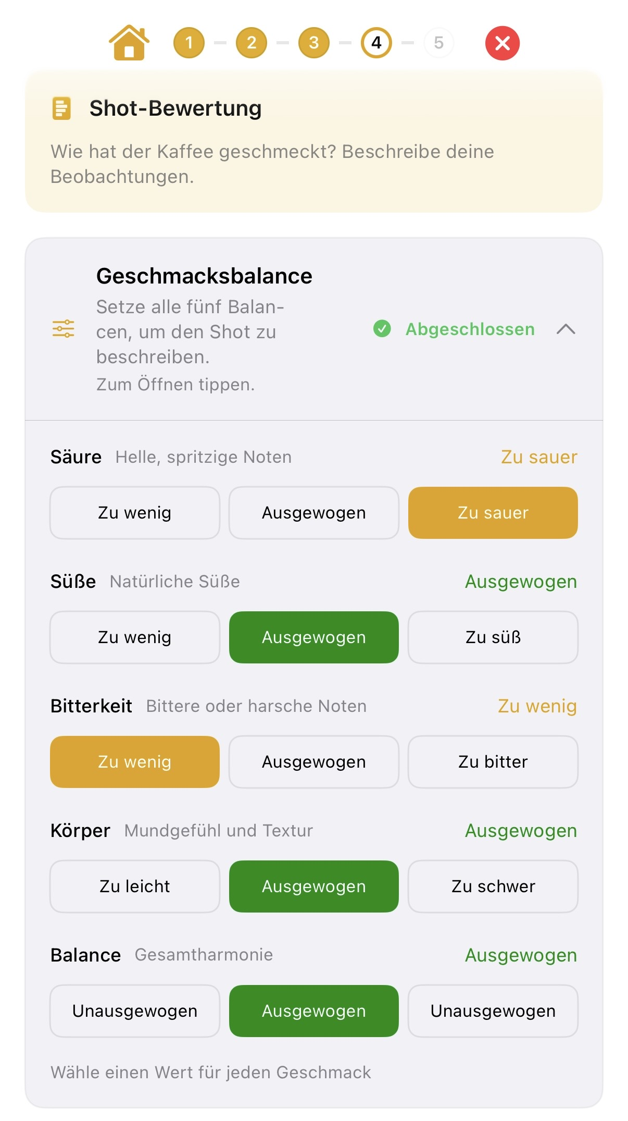Viewport: 628px width, 1121px height.
Task: Mark Bitterkeit as Zu bitter
Action: pyautogui.click(x=493, y=762)
